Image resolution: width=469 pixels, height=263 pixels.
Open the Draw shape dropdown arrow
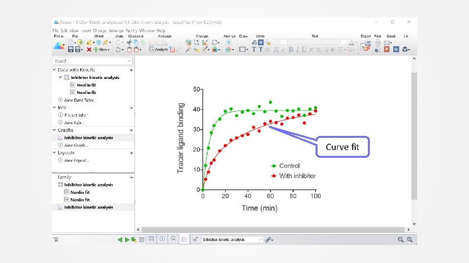247,50
